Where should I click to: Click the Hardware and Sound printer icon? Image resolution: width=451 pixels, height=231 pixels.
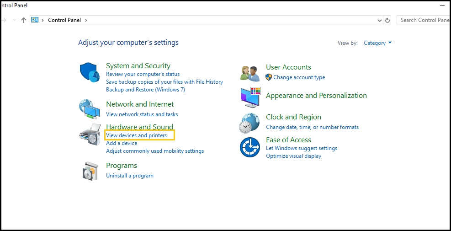tap(90, 134)
